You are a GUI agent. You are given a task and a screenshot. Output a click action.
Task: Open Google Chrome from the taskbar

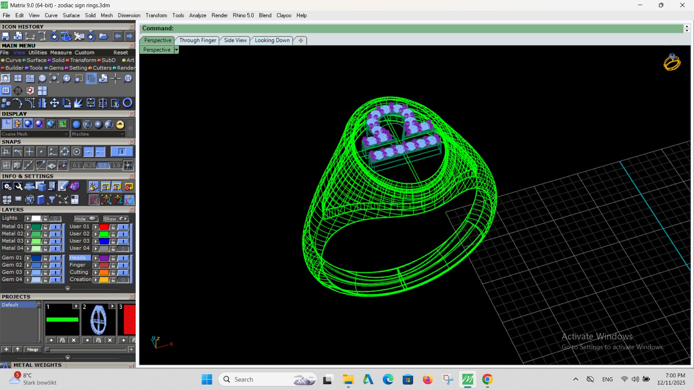click(x=487, y=380)
